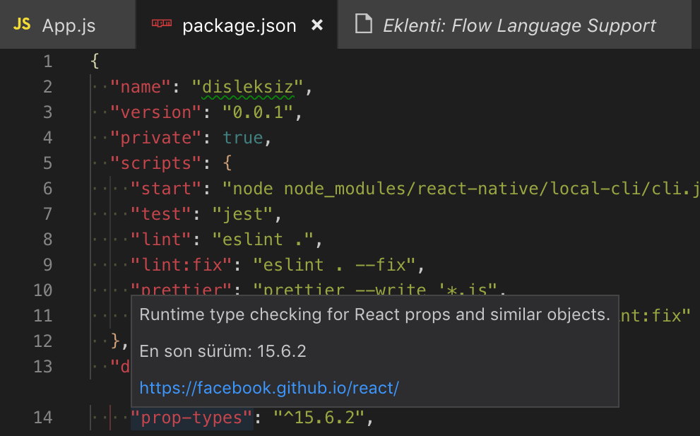
Task: Click the opening brace on line 1
Action: tap(95, 61)
